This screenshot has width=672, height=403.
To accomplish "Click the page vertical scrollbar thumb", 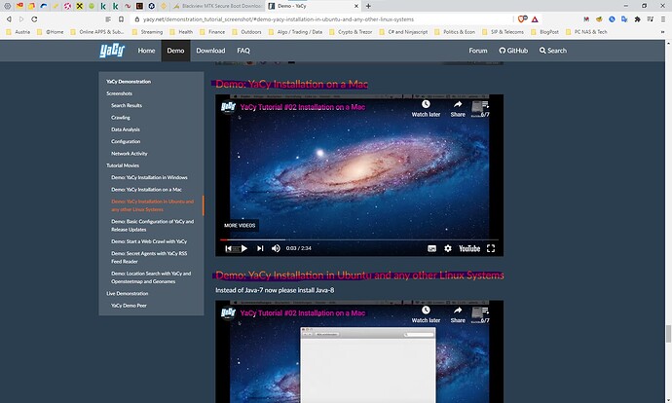I will [x=668, y=334].
